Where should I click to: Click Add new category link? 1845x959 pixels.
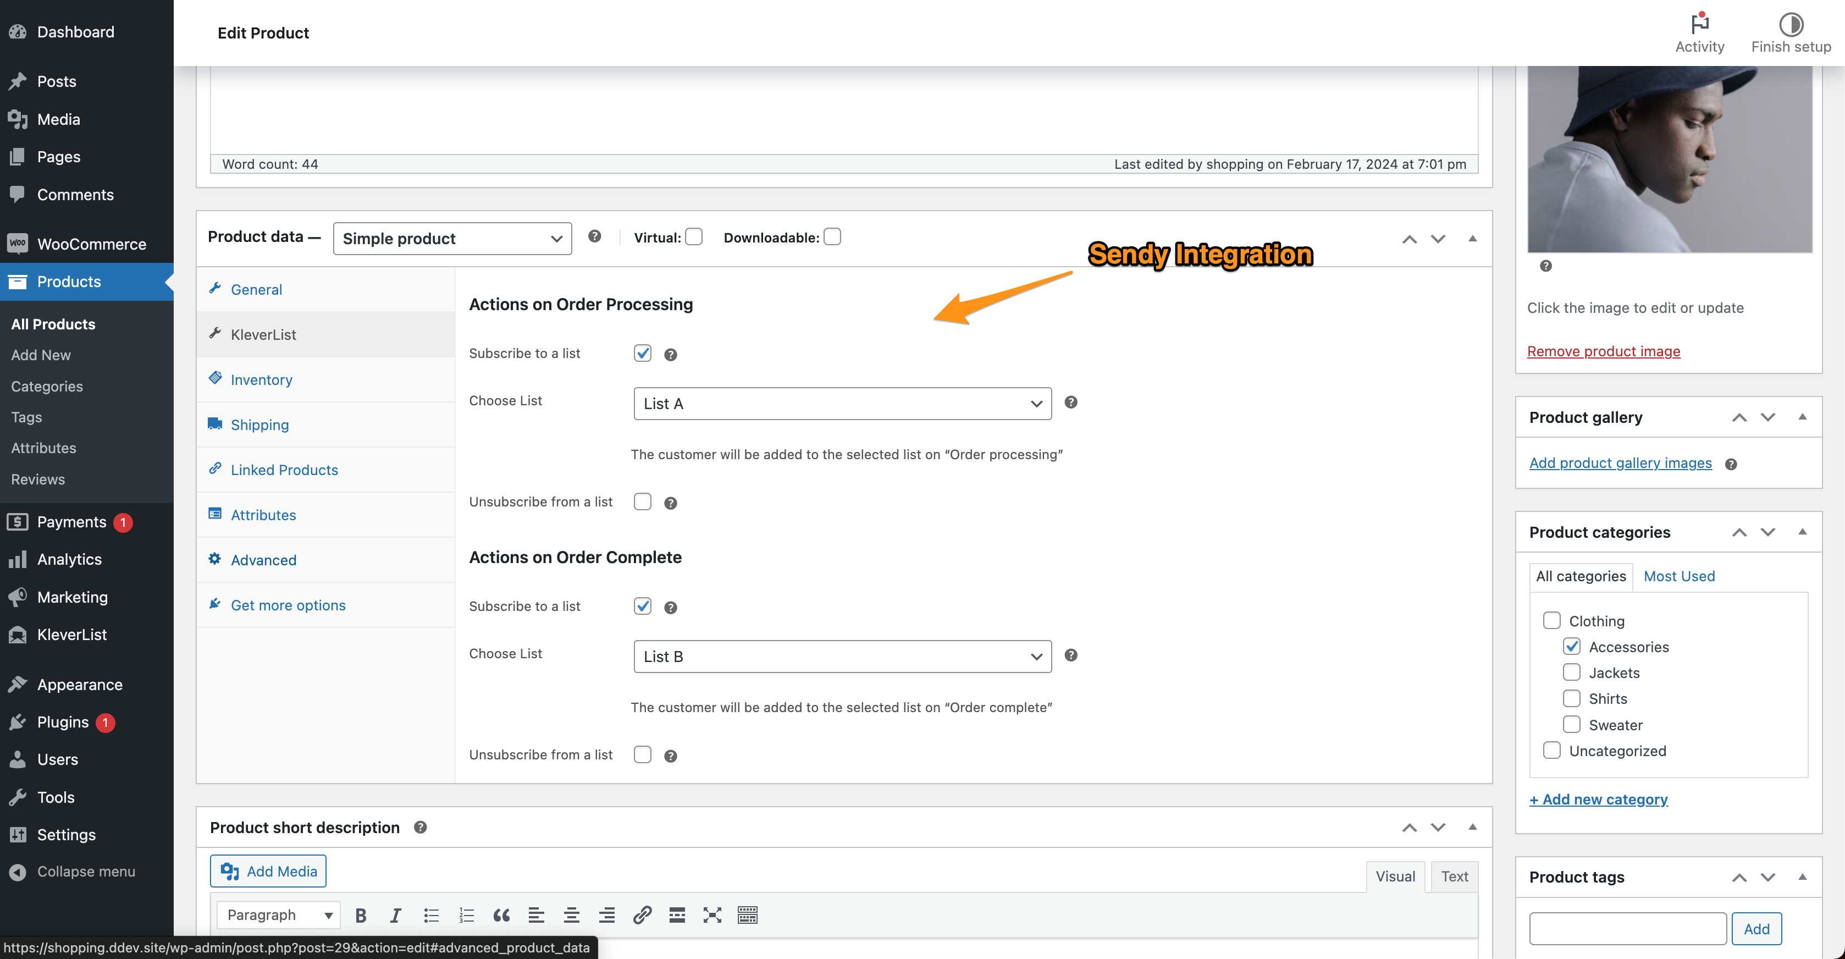[1598, 800]
